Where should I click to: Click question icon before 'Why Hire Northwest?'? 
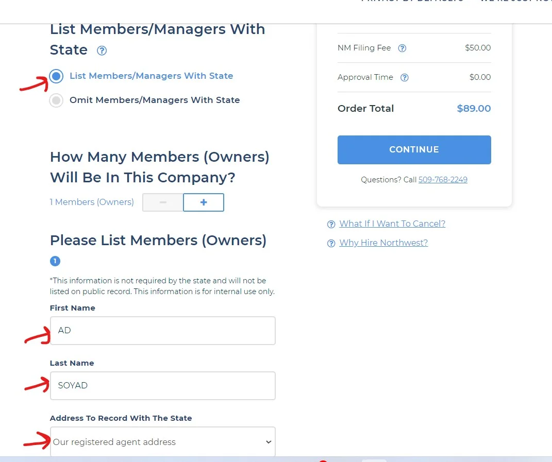pos(331,243)
